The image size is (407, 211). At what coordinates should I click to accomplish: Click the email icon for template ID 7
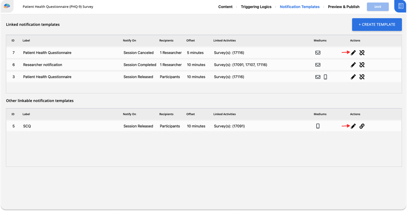coord(318,52)
